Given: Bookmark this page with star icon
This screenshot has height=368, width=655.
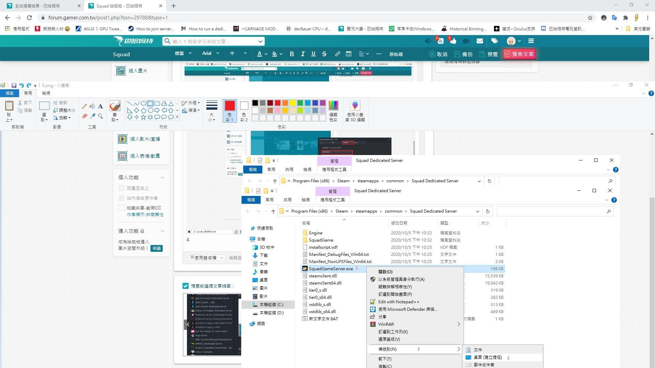Looking at the screenshot, I should click(590, 18).
